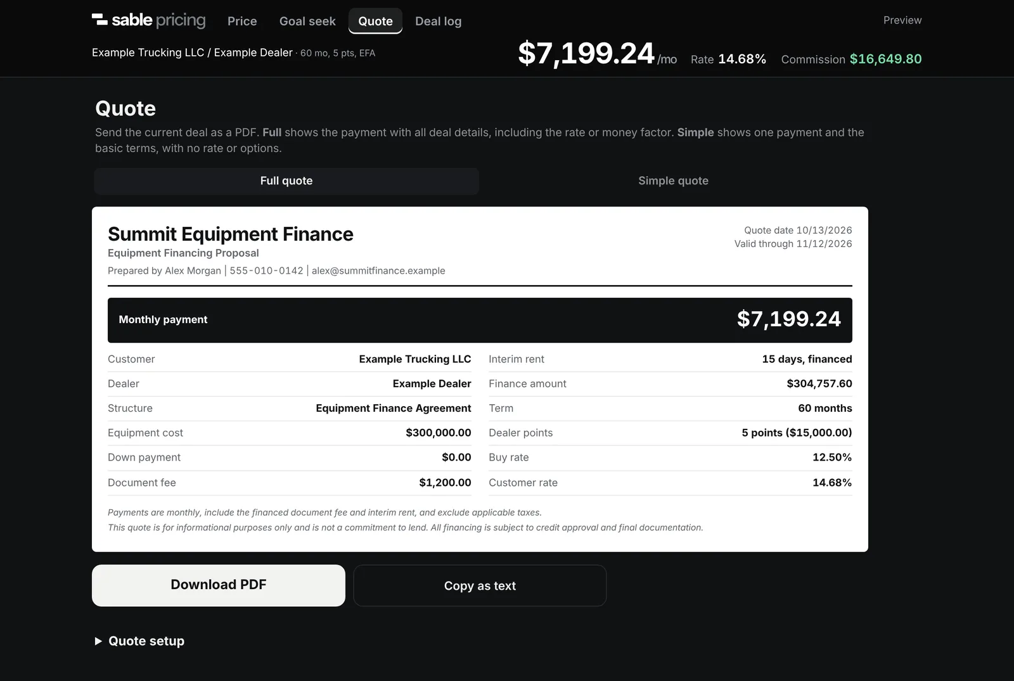The image size is (1014, 681).
Task: Click the header Rate 14.68% value
Action: [x=728, y=59]
